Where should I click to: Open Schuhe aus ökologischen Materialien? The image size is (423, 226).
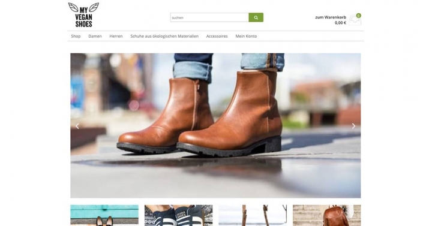164,36
